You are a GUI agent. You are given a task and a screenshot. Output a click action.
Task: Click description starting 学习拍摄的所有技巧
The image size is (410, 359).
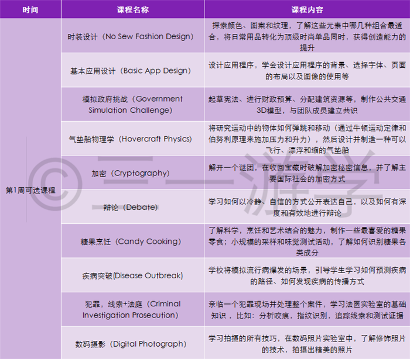(307, 343)
